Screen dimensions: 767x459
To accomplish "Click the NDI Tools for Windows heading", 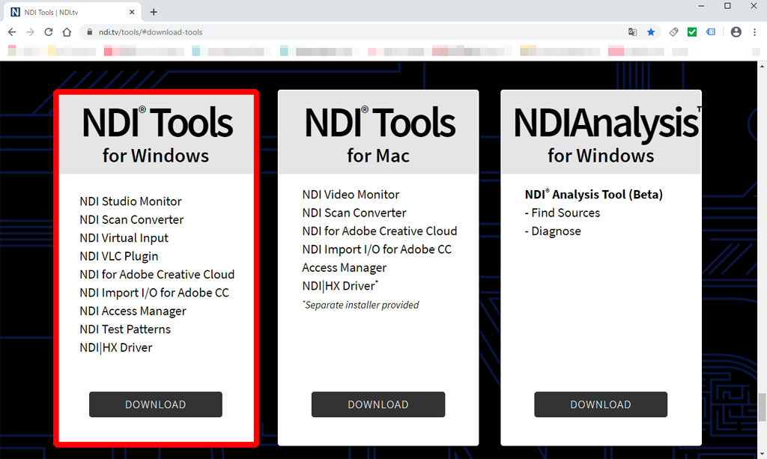I will 157,135.
